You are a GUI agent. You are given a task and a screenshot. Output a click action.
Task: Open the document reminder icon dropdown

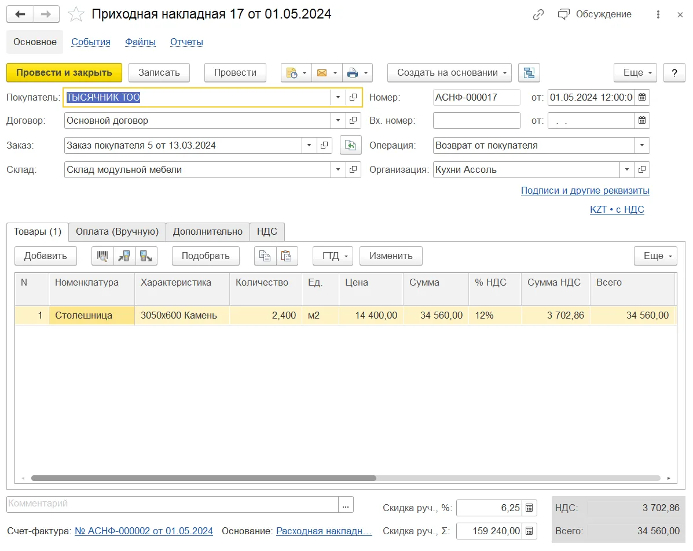(x=296, y=73)
